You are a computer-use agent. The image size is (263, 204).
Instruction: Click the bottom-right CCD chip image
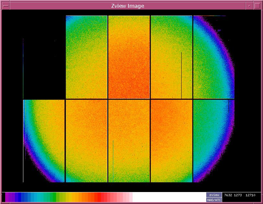(x=213, y=141)
